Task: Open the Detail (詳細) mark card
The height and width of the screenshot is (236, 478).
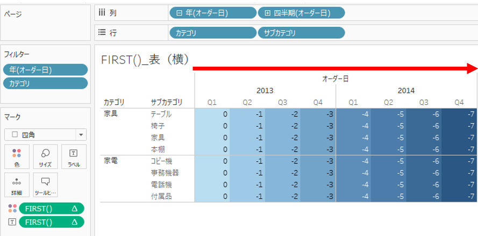Action: point(17,185)
